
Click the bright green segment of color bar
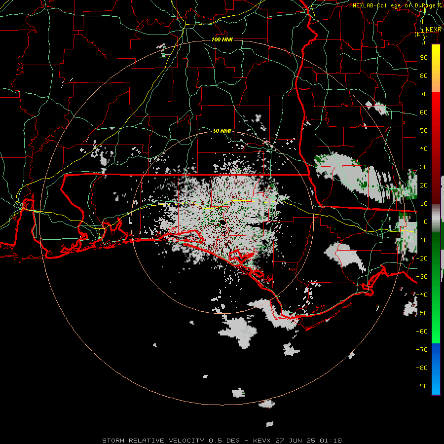436,323
